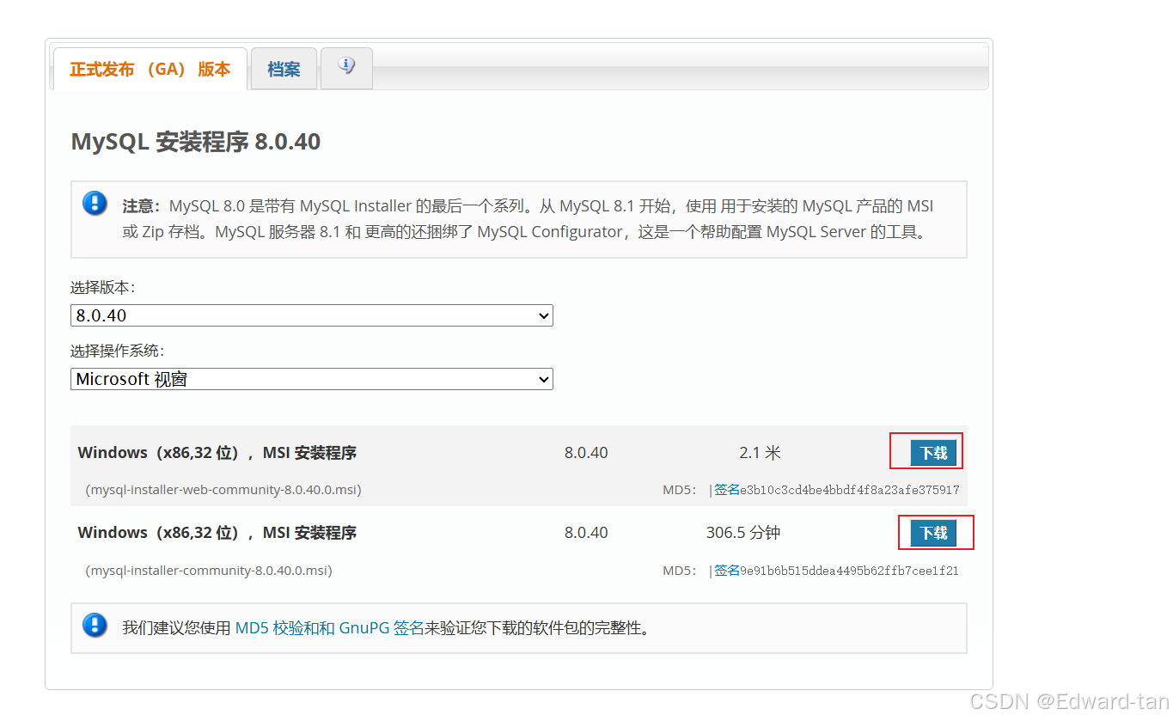
Task: Click version 8.0.40 in 306.5 分钟 row
Action: coord(586,533)
